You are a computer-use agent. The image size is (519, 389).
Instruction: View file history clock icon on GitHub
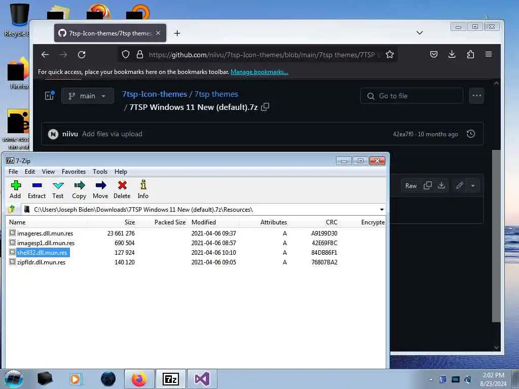[x=471, y=134]
